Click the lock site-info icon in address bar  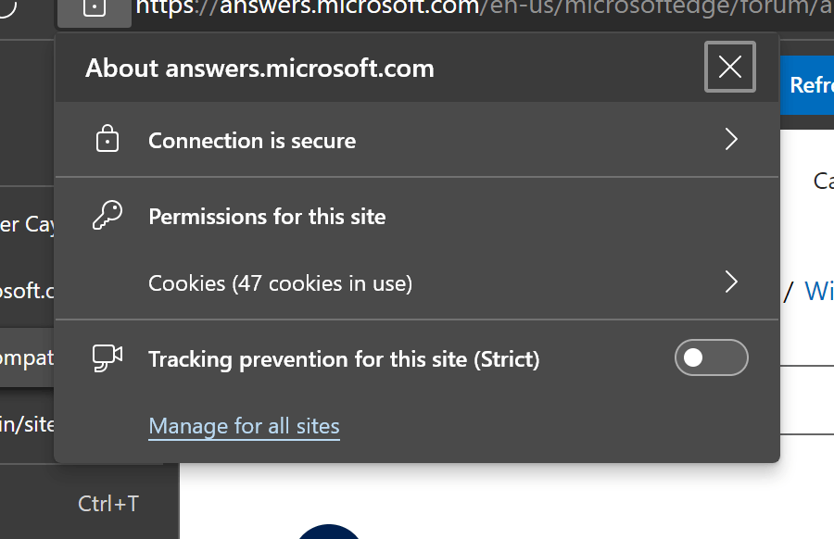(x=95, y=8)
